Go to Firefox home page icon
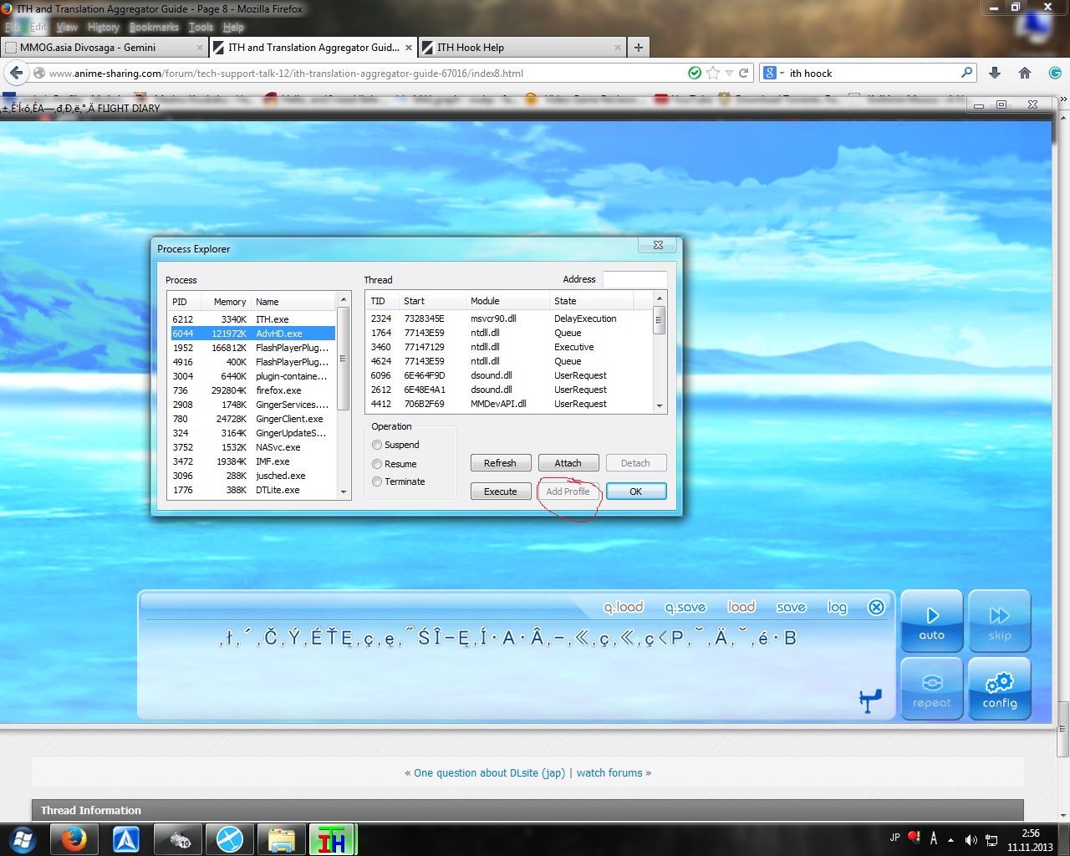1070x856 pixels. [x=1025, y=73]
